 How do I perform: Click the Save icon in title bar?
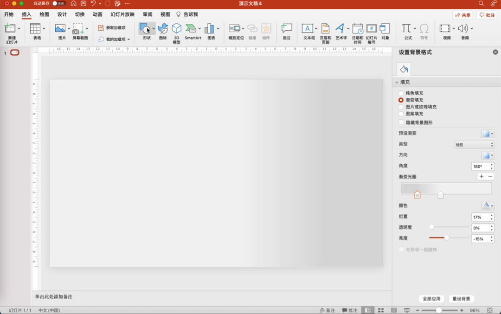(x=83, y=4)
